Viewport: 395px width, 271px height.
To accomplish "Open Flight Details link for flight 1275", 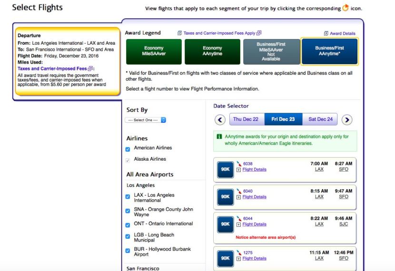I will [255, 259].
